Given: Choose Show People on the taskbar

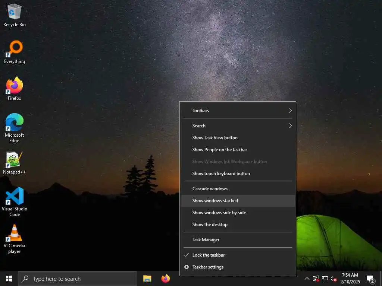Looking at the screenshot, I should [238, 150].
